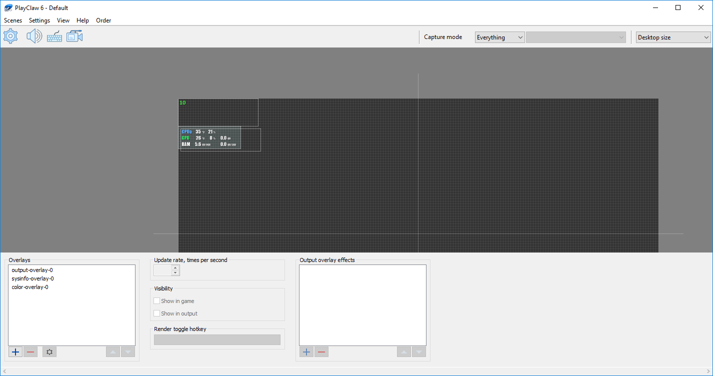Image resolution: width=713 pixels, height=376 pixels.
Task: Open the Desktop size dropdown
Action: [673, 37]
